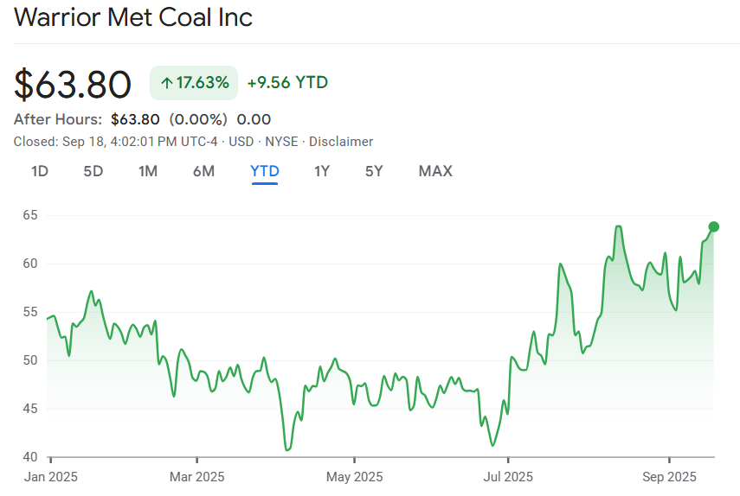740x496 pixels.
Task: Show the 1M chart range
Action: [148, 171]
